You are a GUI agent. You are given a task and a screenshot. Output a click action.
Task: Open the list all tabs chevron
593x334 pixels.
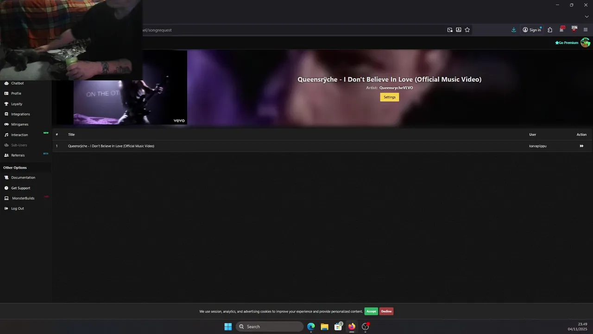click(x=587, y=17)
